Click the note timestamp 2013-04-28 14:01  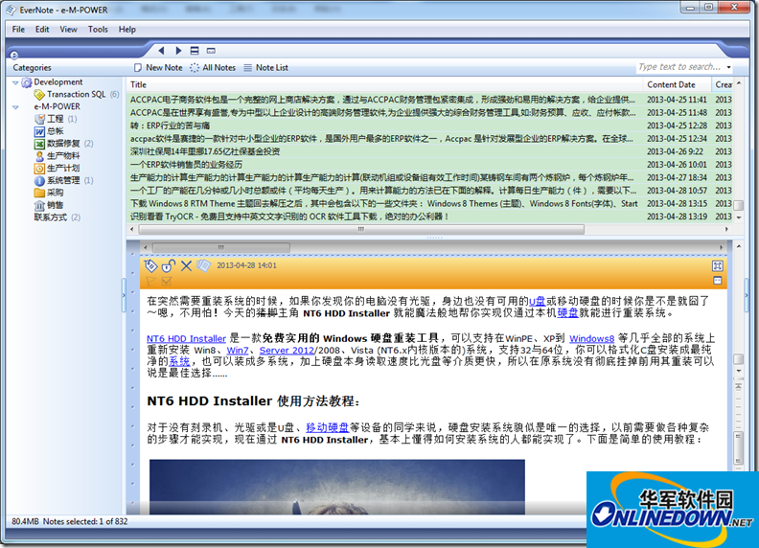click(246, 265)
